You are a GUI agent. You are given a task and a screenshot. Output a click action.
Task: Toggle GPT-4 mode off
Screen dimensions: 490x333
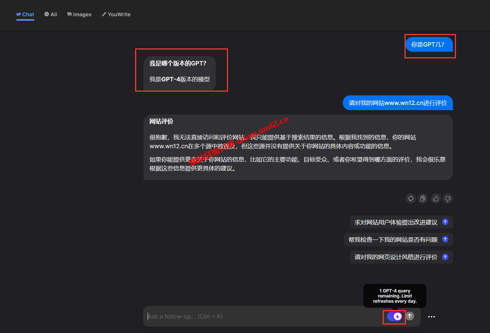pos(394,317)
